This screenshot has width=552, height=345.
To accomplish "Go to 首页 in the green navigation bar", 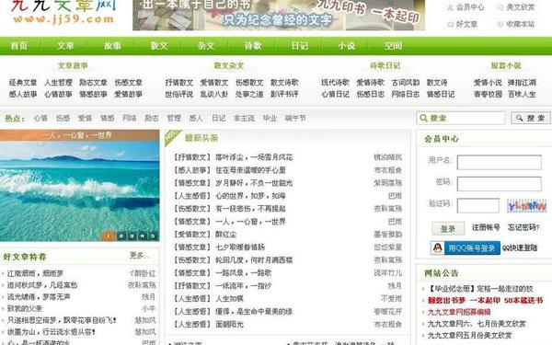I will (18, 45).
